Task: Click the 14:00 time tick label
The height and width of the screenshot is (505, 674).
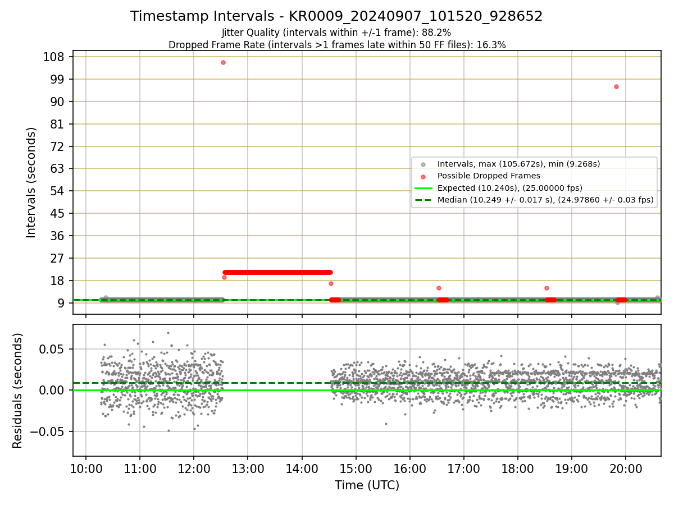Action: coord(302,468)
